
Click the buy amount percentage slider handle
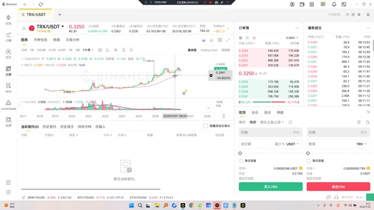pyautogui.click(x=240, y=153)
